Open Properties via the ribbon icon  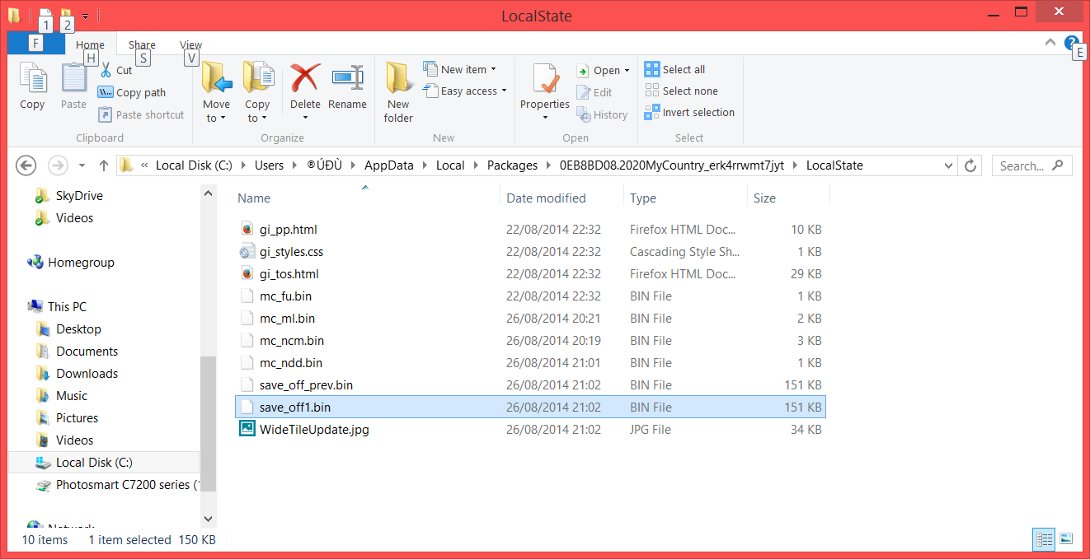[544, 78]
